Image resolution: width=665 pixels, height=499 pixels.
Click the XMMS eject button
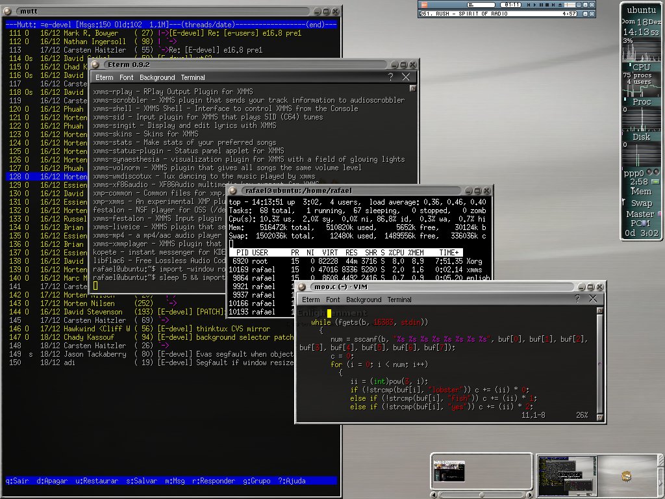560,5
